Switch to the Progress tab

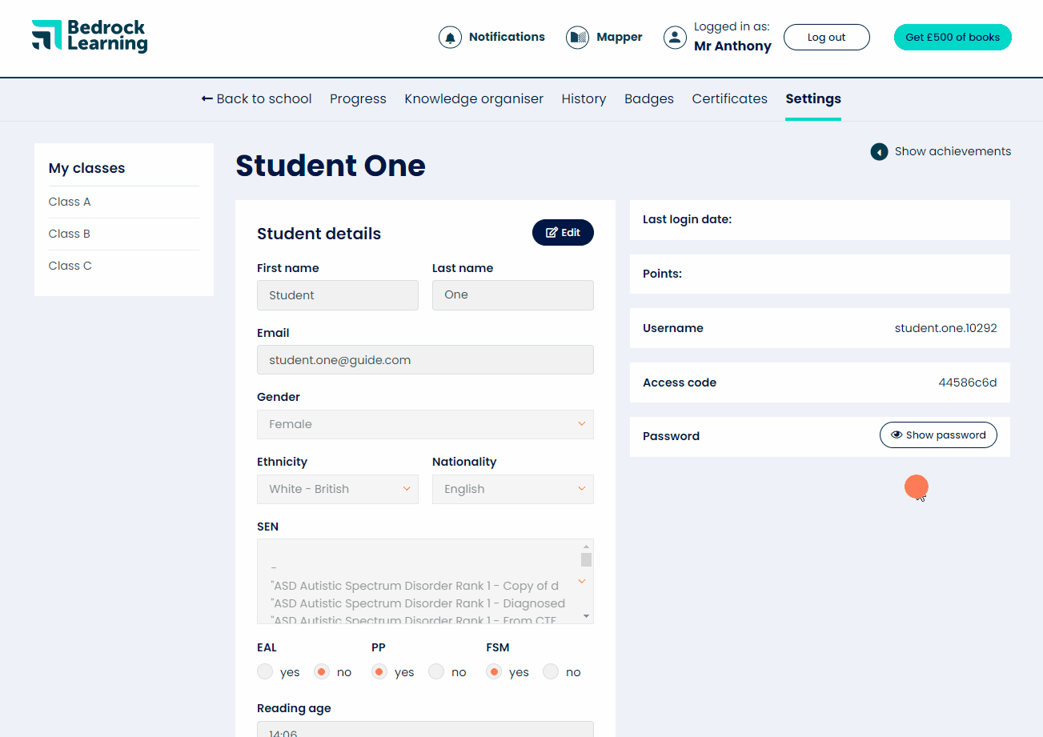(358, 98)
